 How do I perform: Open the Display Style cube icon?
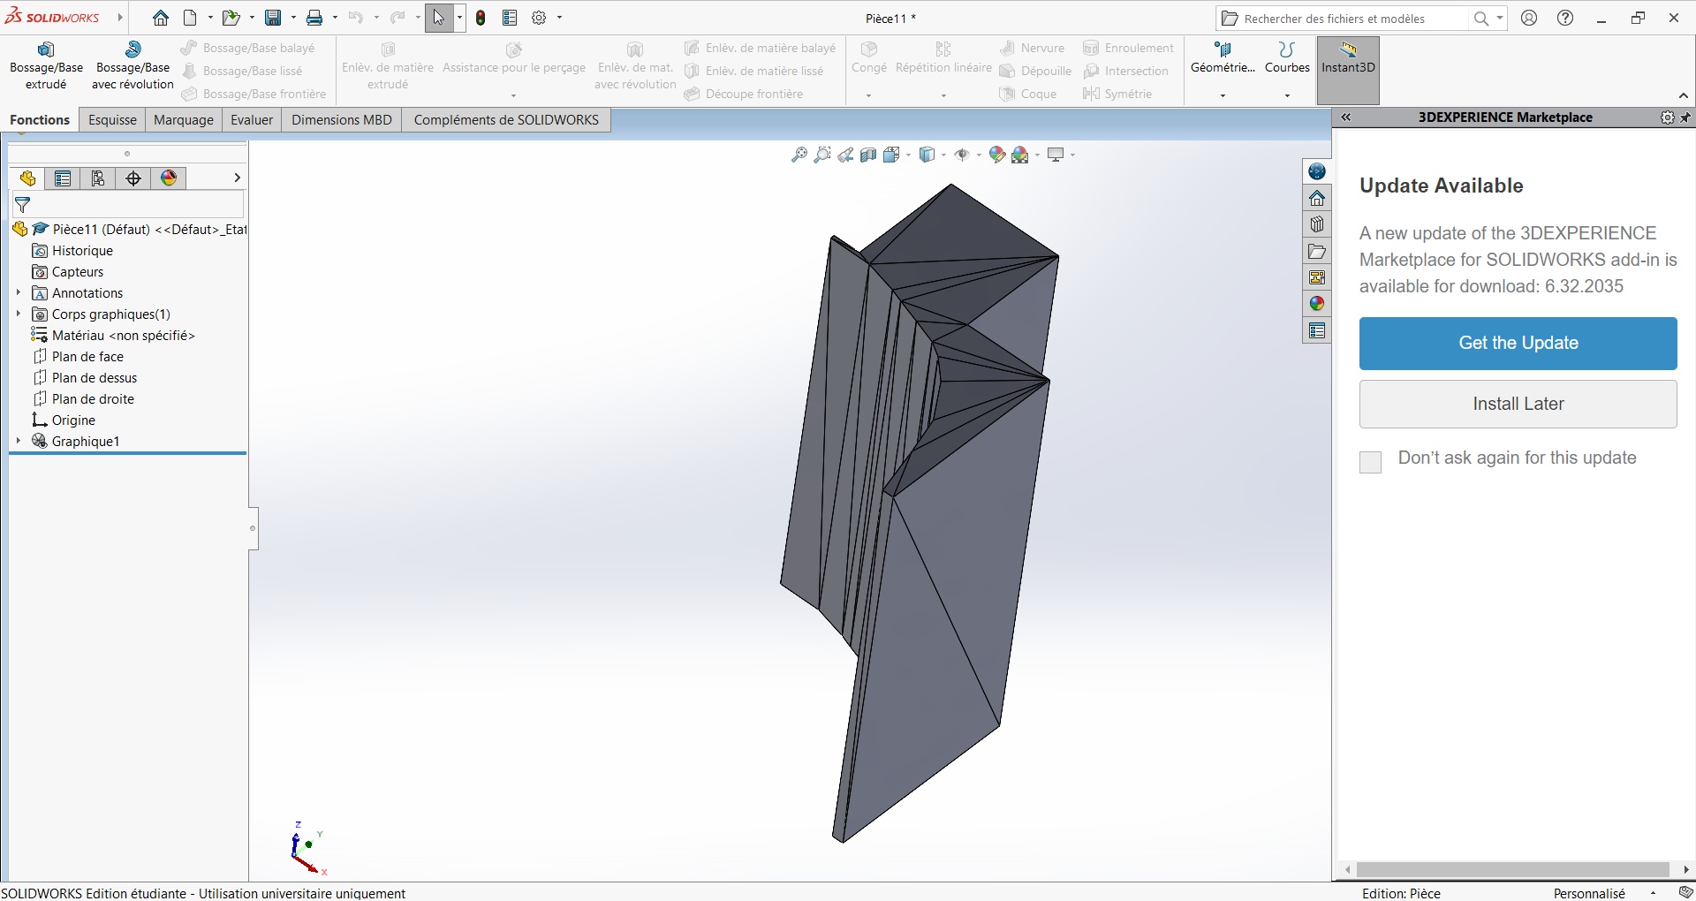(x=927, y=155)
